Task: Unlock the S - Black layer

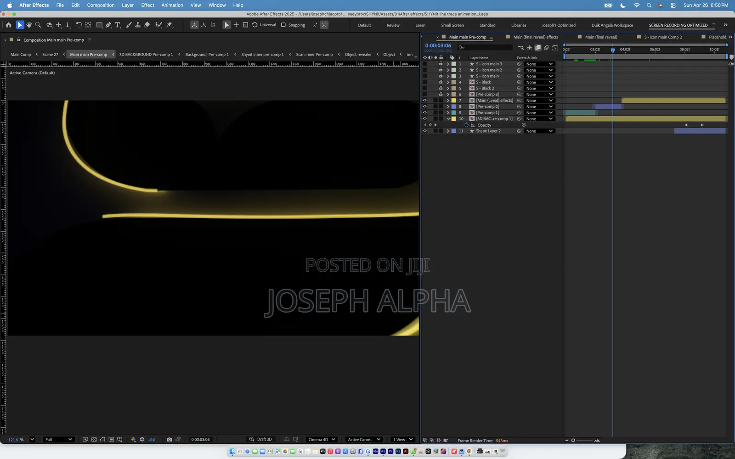Action: click(441, 82)
